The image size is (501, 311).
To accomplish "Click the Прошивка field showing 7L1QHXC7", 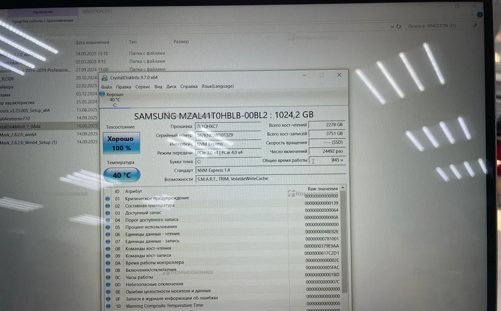I will (228, 126).
